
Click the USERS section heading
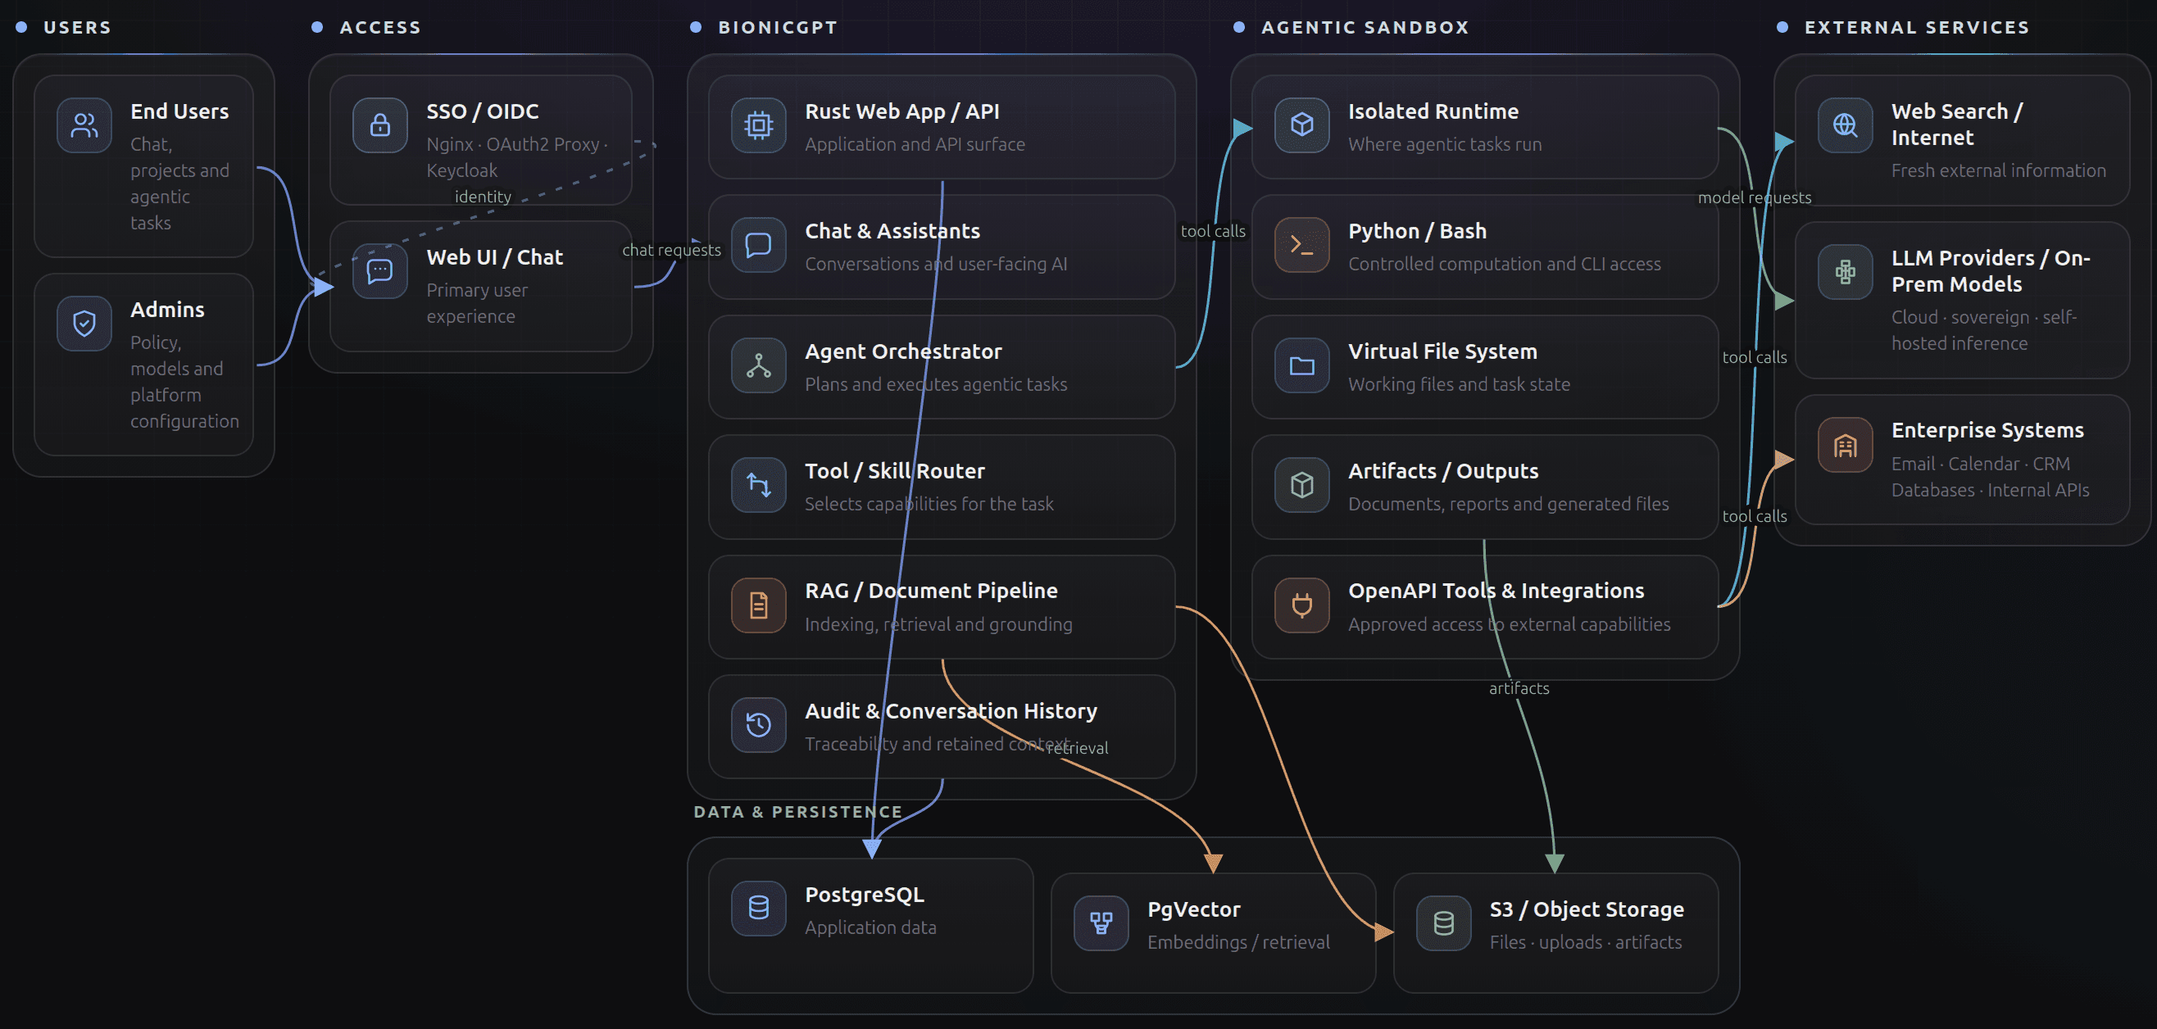(77, 28)
